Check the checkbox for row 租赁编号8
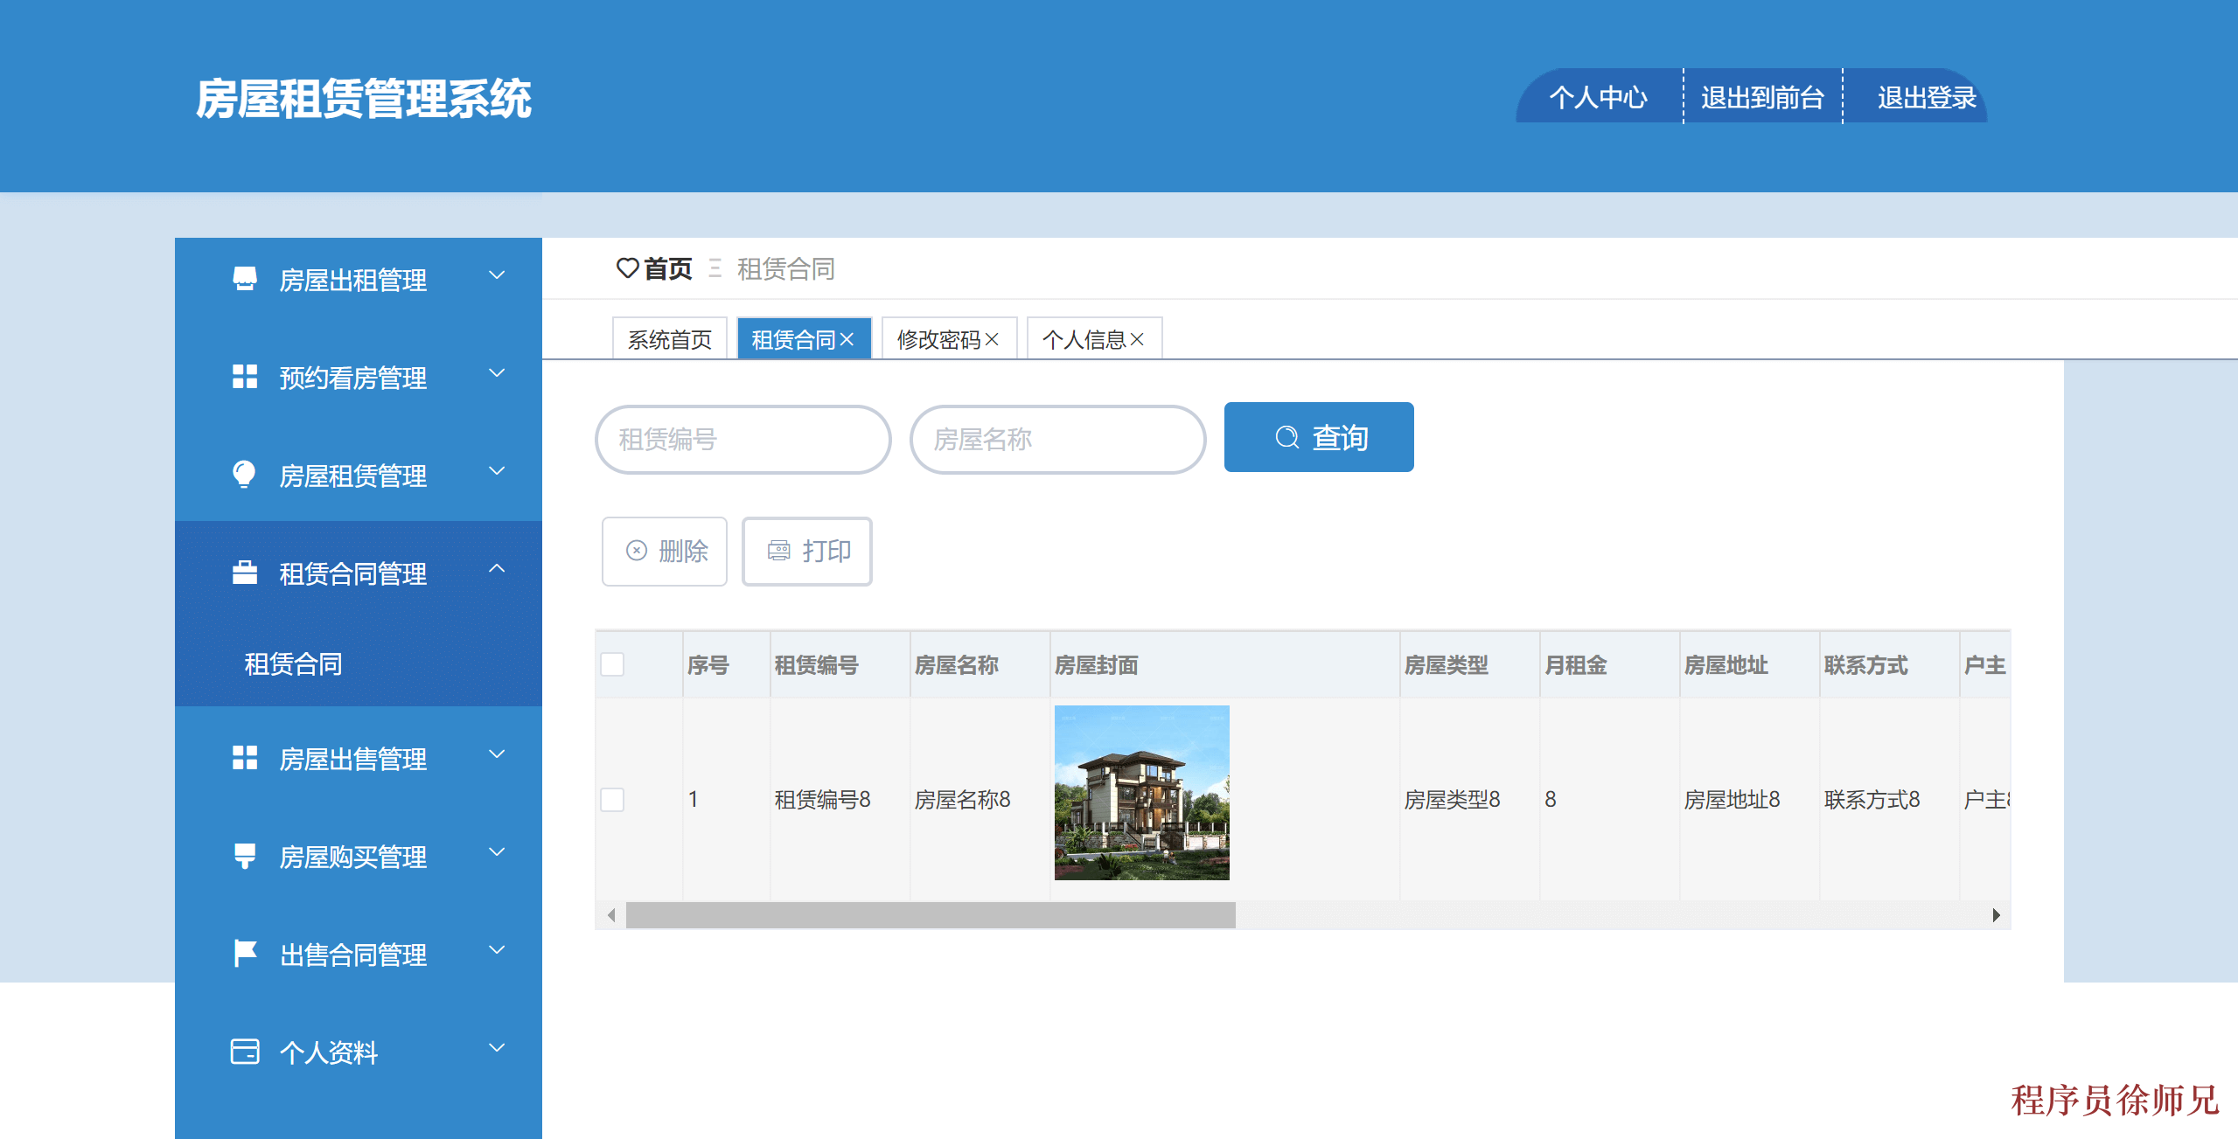This screenshot has height=1139, width=2238. coord(612,798)
